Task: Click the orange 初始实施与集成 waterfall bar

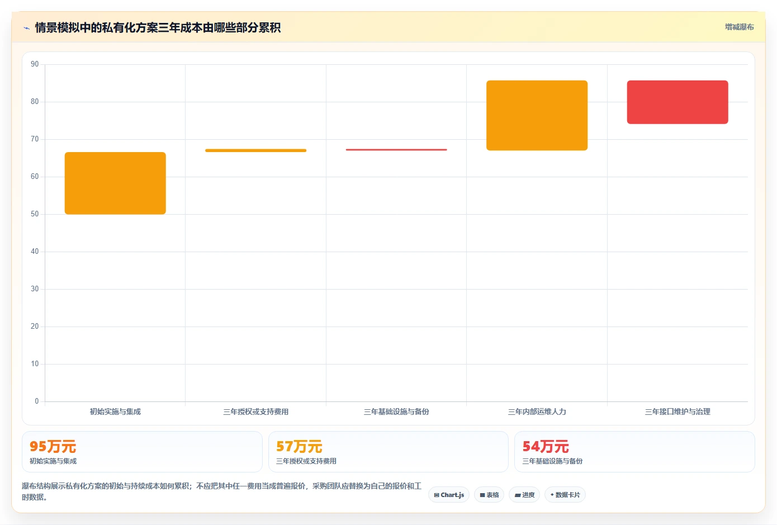Action: point(115,183)
